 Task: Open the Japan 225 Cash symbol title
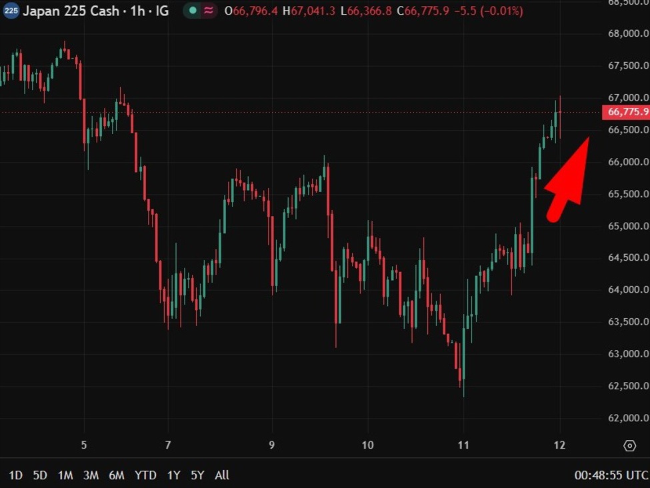[71, 11]
